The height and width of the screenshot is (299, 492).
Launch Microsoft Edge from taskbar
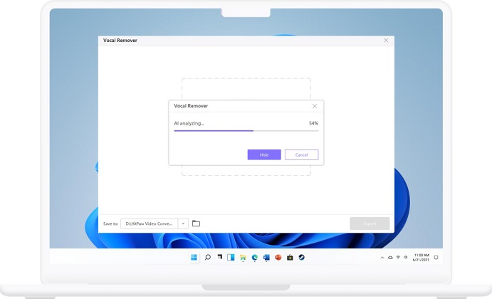[255, 257]
